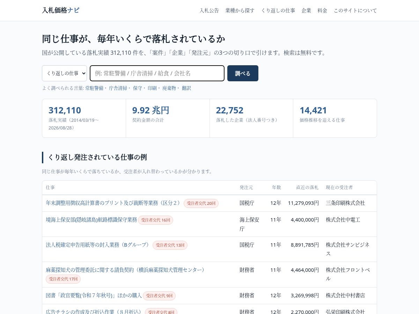Expand the くり返しの仕事 search type dropdown
The image size is (419, 314).
coord(64,73)
